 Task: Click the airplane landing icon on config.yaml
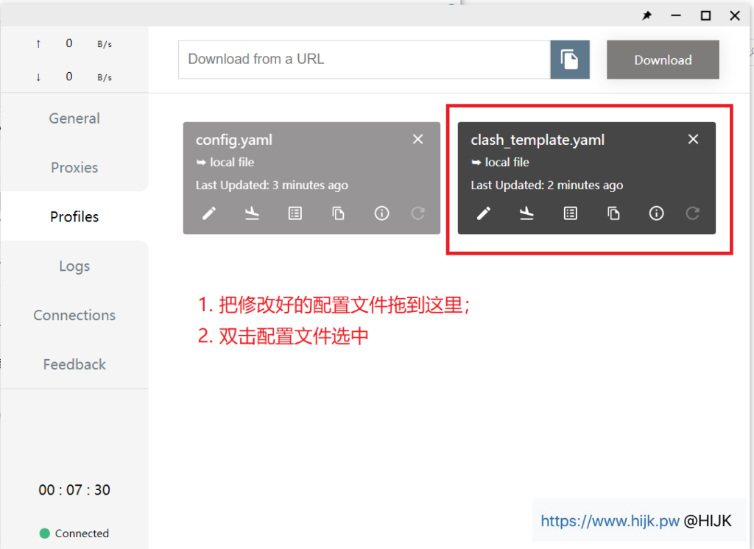252,213
